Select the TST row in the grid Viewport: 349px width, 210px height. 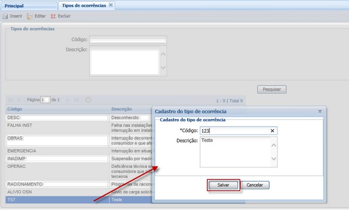tap(52, 199)
